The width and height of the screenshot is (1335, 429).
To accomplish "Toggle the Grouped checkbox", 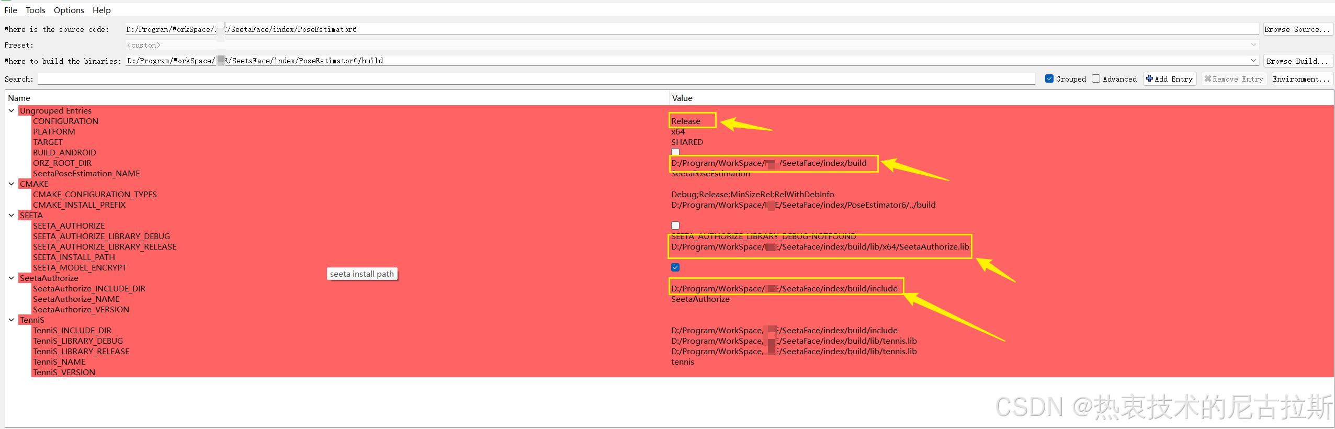I will click(1049, 78).
